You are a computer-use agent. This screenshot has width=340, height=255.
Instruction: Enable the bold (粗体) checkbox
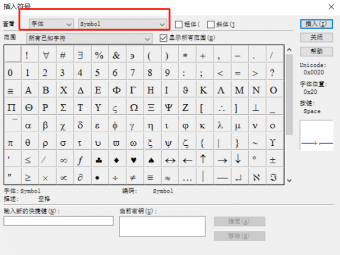coord(178,24)
